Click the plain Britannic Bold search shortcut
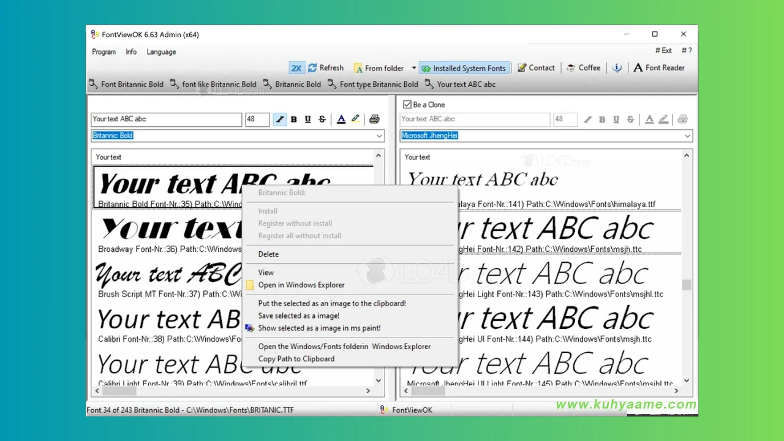The width and height of the screenshot is (784, 441). (292, 84)
